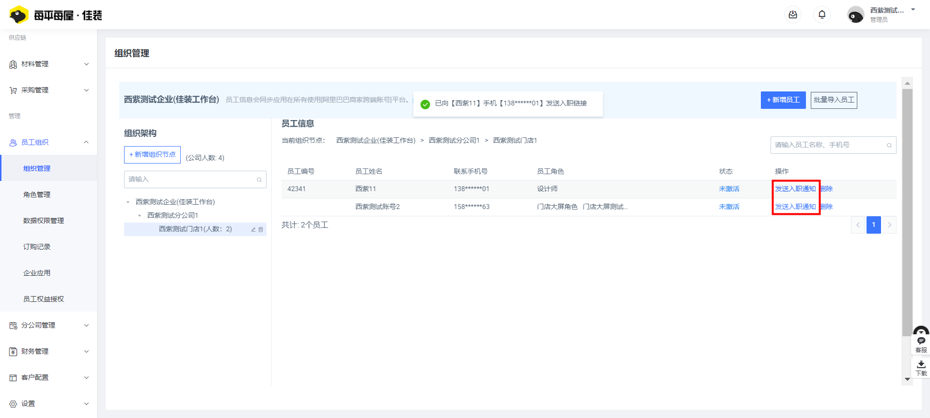Collapse the 西紫测试企业(佳装工作台) tree node
930x418 pixels.
pos(128,202)
